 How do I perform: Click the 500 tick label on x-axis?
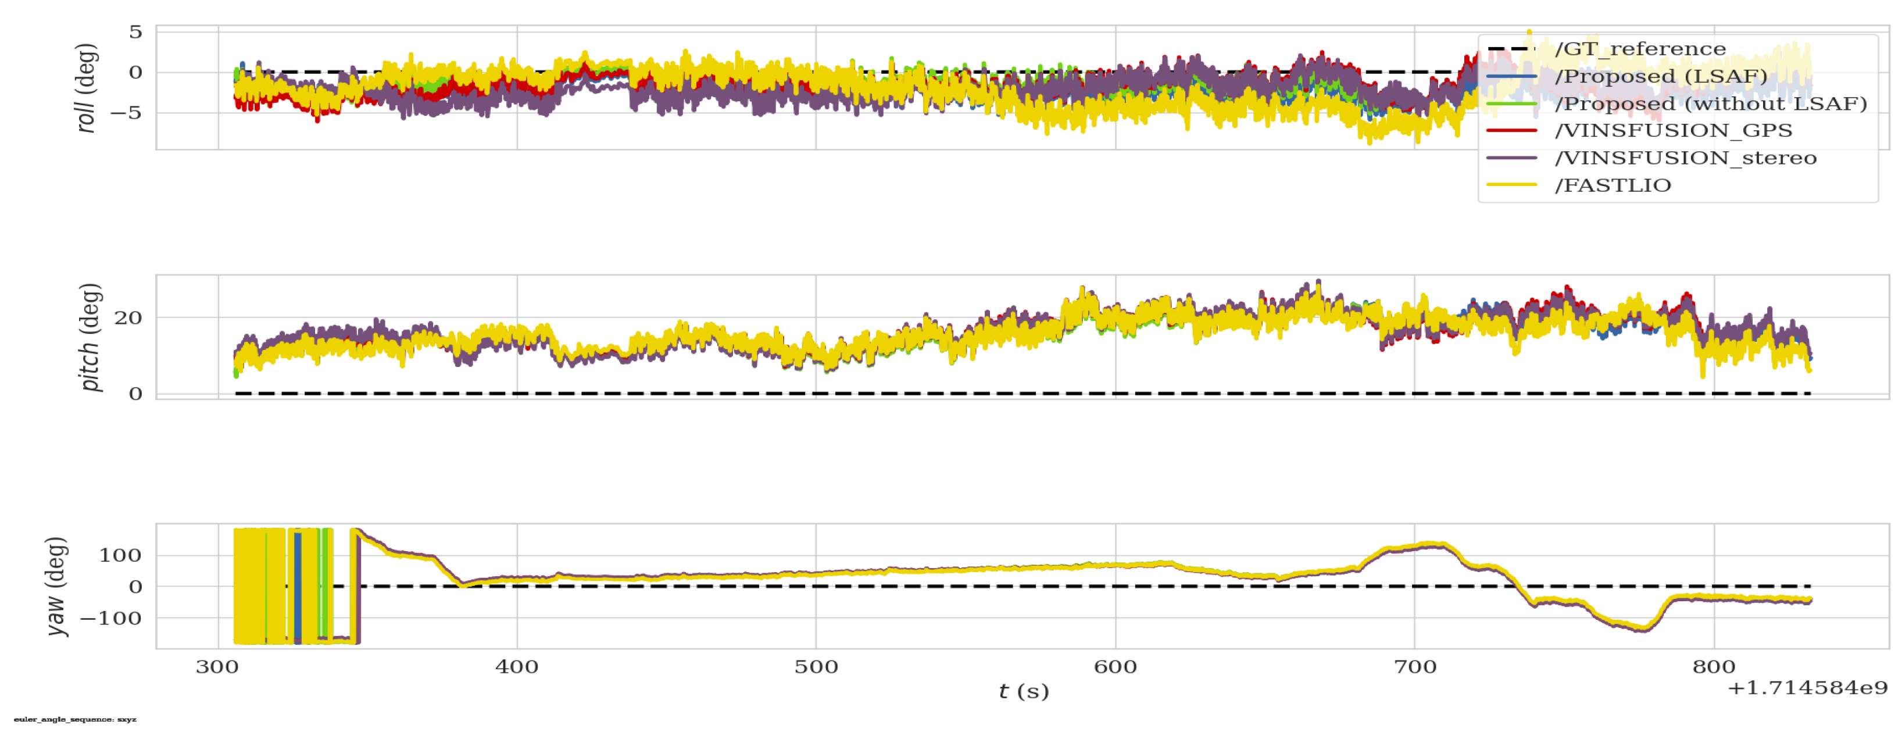816,667
